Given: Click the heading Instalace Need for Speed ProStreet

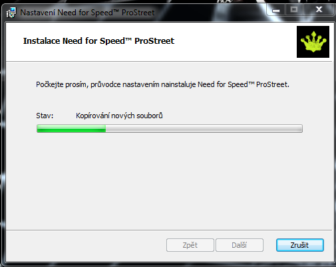Looking at the screenshot, I should 98,41.
